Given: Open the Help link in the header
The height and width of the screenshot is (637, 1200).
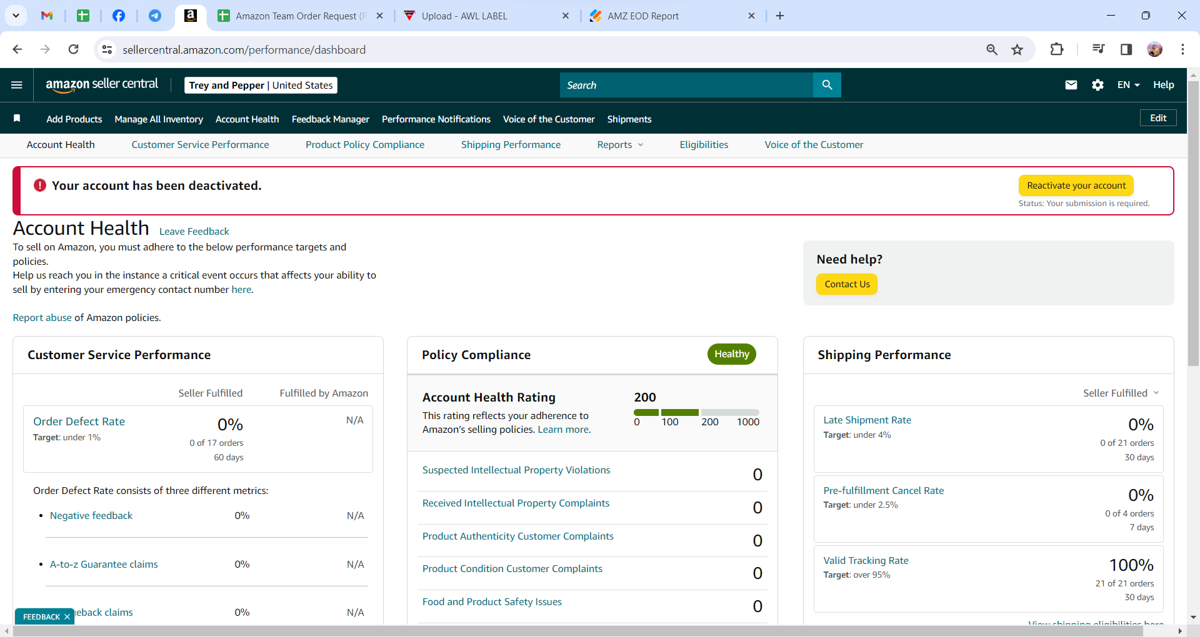Looking at the screenshot, I should pyautogui.click(x=1164, y=85).
